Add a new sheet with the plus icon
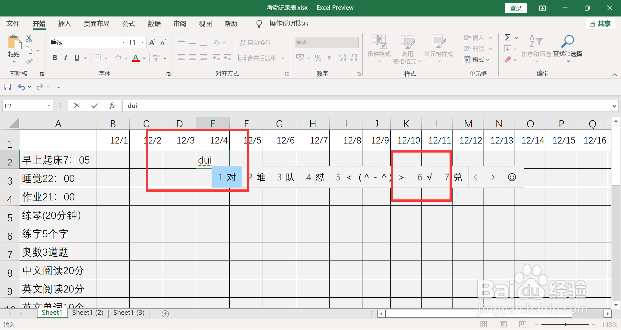 click(165, 314)
